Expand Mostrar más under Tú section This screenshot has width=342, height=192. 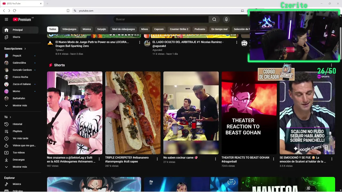20,167
